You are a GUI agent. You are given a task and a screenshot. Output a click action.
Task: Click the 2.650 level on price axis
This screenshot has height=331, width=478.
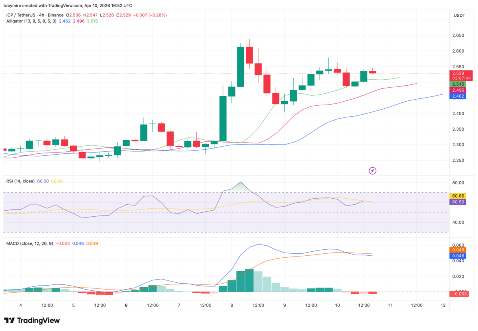pyautogui.click(x=458, y=35)
